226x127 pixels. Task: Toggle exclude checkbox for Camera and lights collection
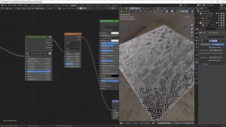[x=216, y=13]
